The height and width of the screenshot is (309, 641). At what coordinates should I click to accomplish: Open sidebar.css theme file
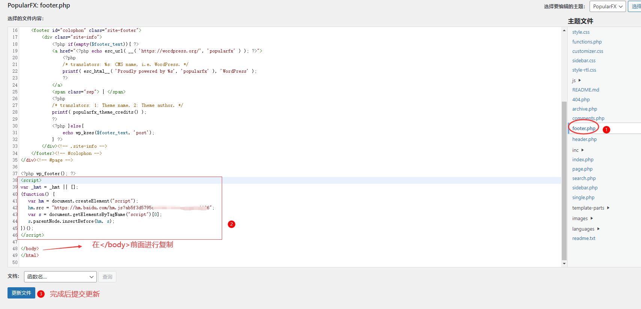point(584,60)
